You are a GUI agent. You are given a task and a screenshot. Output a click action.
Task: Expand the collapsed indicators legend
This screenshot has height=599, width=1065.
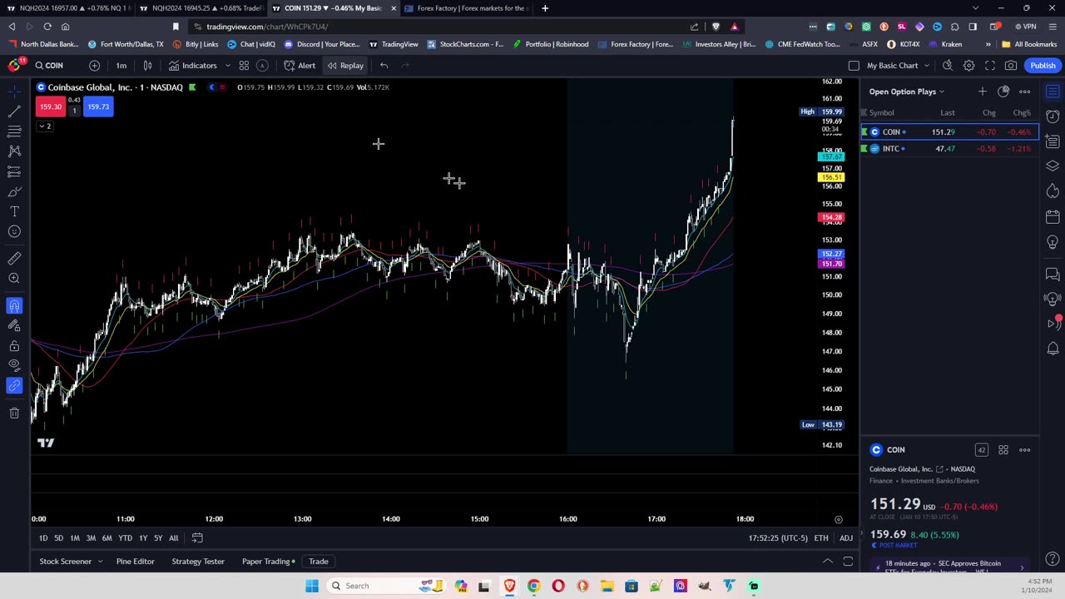(44, 126)
